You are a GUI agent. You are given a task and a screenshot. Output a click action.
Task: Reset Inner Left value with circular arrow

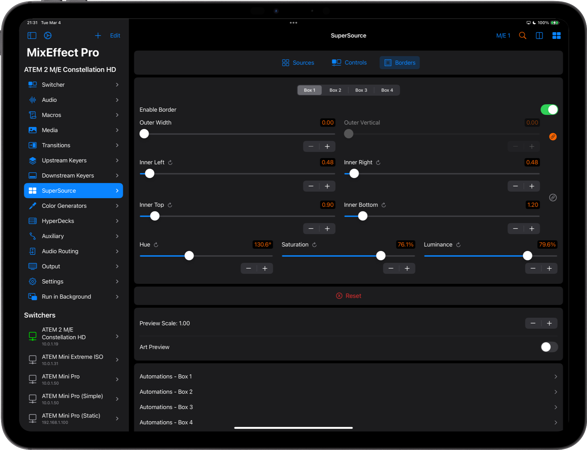pyautogui.click(x=170, y=162)
